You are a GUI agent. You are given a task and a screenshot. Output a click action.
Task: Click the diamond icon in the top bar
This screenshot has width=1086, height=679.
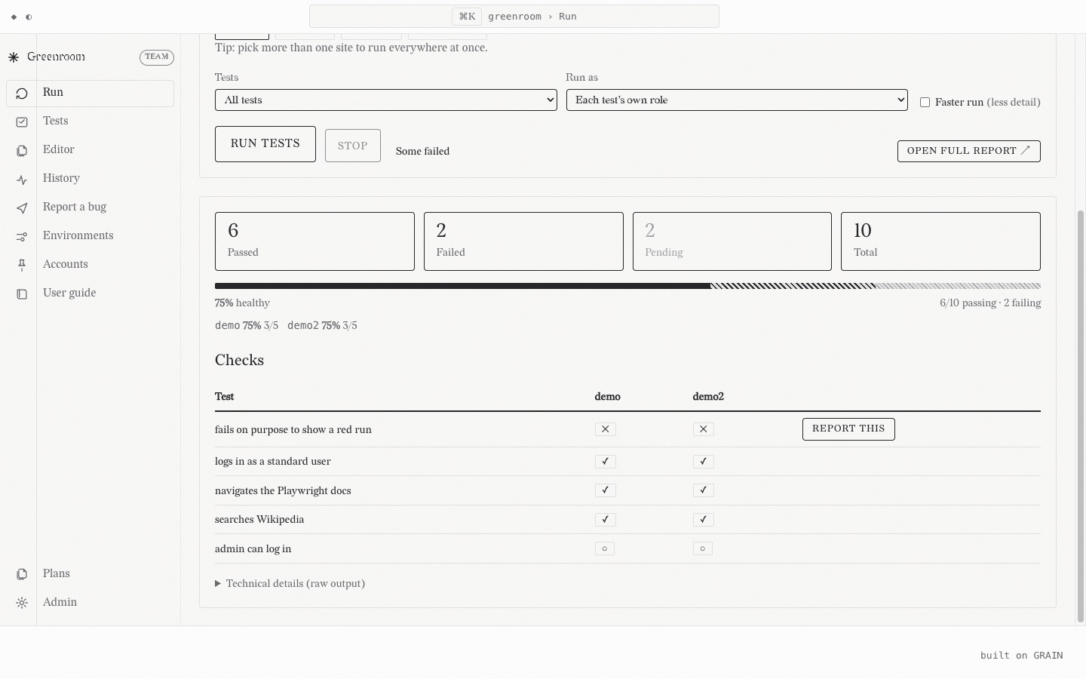point(14,17)
